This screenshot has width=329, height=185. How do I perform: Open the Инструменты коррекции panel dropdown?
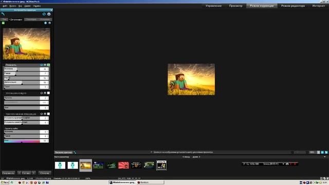(51, 10)
